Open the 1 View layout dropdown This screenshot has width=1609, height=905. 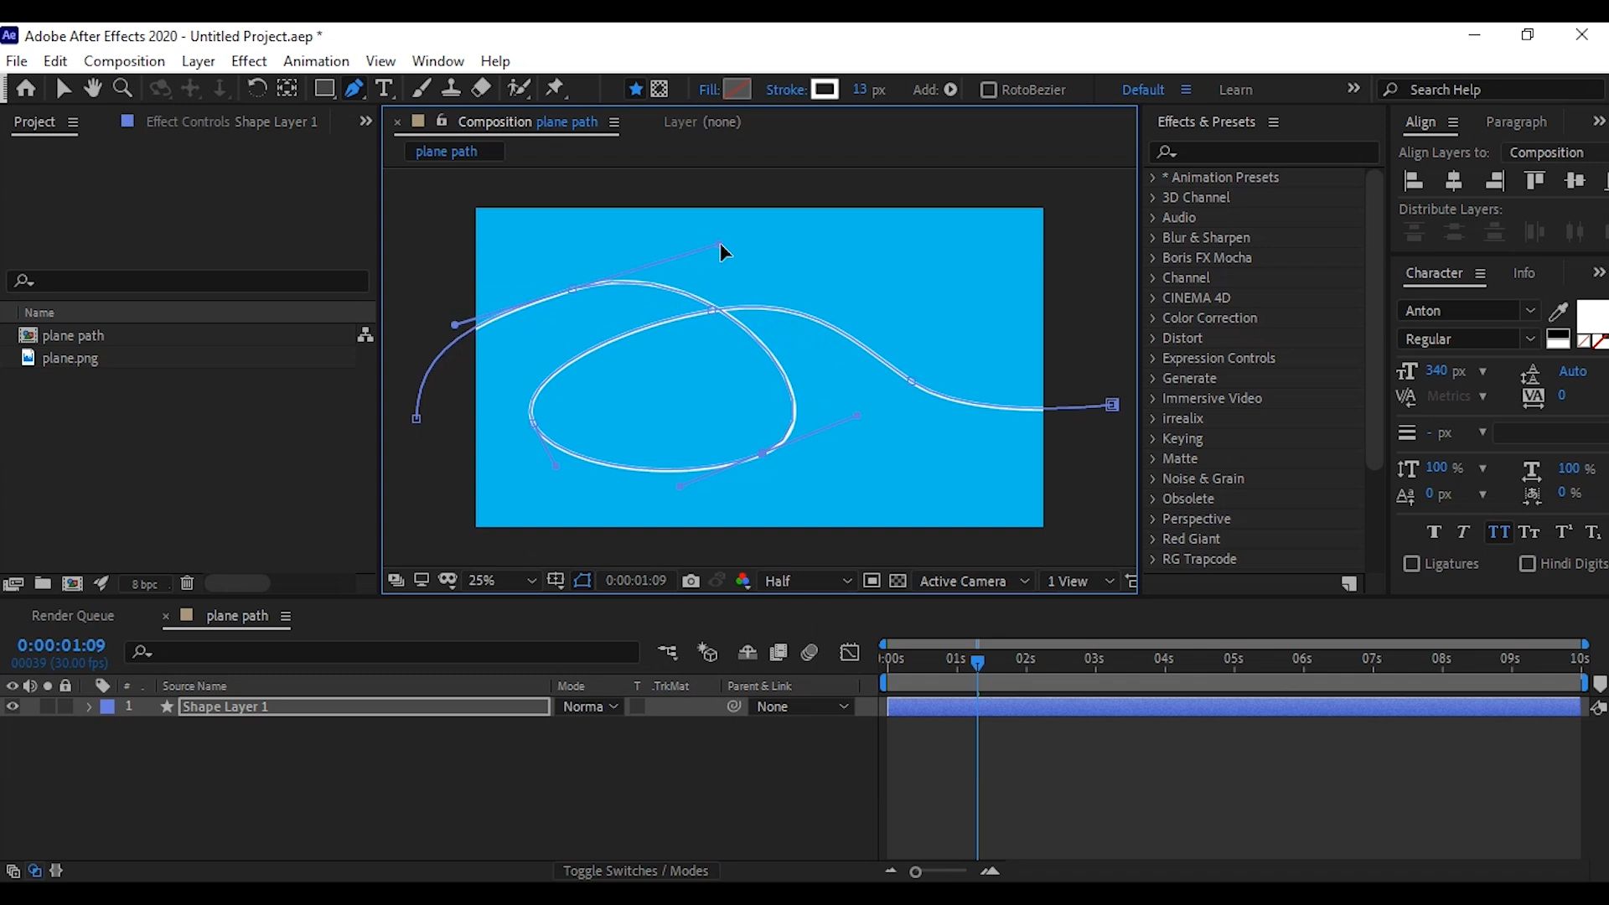tap(1080, 581)
